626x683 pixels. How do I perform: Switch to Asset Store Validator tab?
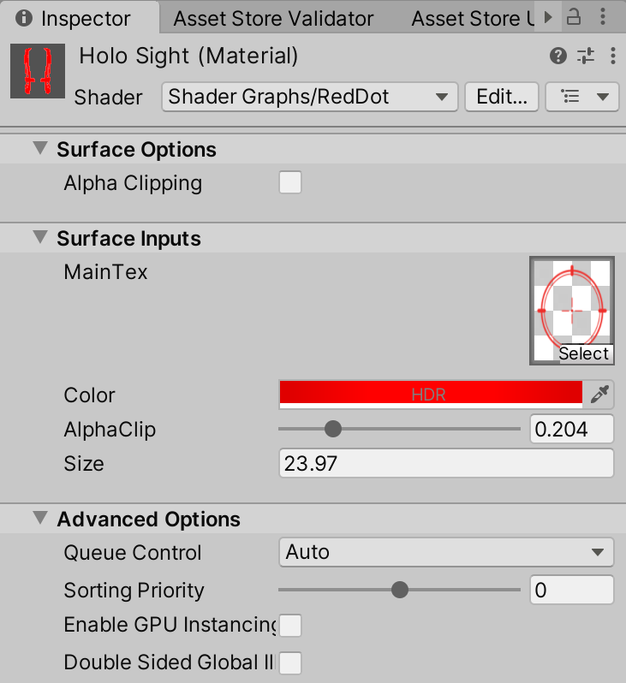point(273,18)
